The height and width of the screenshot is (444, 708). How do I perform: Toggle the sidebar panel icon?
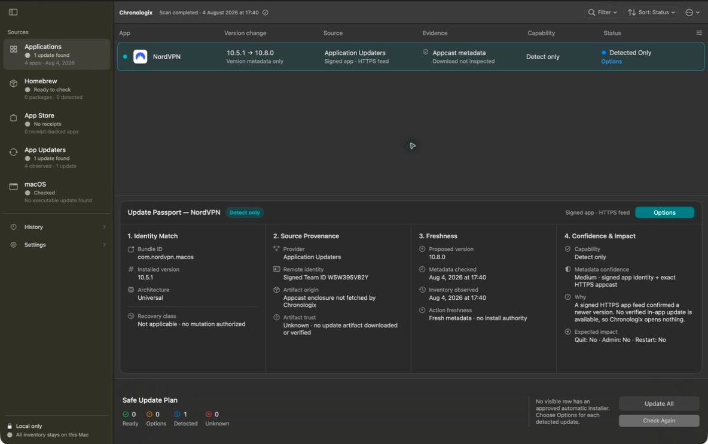13,12
